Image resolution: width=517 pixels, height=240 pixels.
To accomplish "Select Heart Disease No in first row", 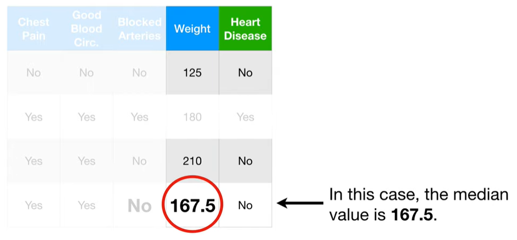I will 245,73.
